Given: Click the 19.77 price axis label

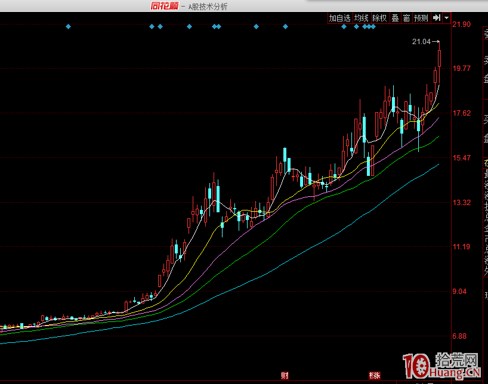Looking at the screenshot, I should [x=462, y=69].
